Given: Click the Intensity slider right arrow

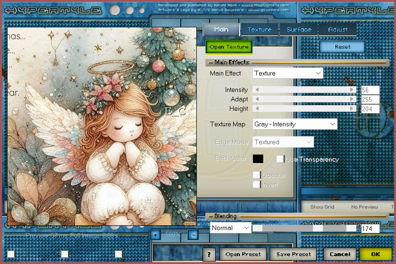Looking at the screenshot, I should click(x=352, y=90).
